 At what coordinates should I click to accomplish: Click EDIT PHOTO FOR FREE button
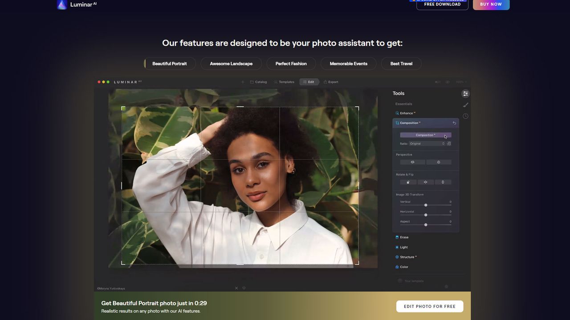[430, 306]
